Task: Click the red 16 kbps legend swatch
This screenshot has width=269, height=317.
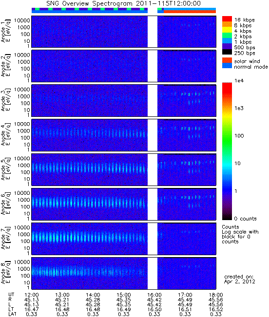Action: pos(227,19)
